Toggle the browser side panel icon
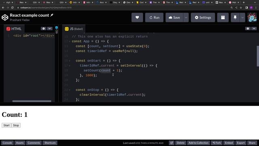The width and height of the screenshot is (259, 146). (246, 8)
